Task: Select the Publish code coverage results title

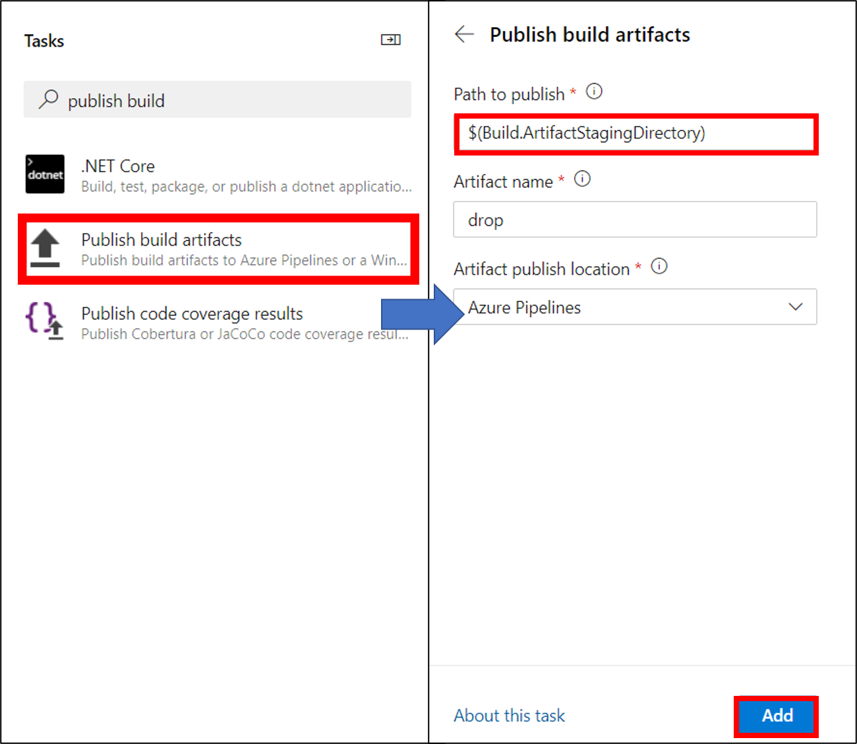Action: 192,314
